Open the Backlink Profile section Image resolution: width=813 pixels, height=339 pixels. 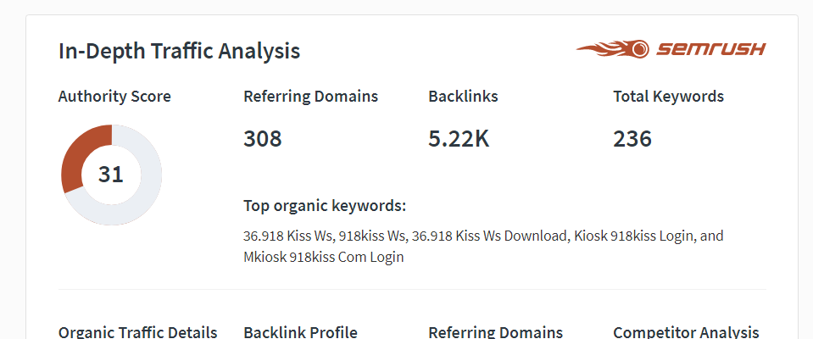[300, 332]
